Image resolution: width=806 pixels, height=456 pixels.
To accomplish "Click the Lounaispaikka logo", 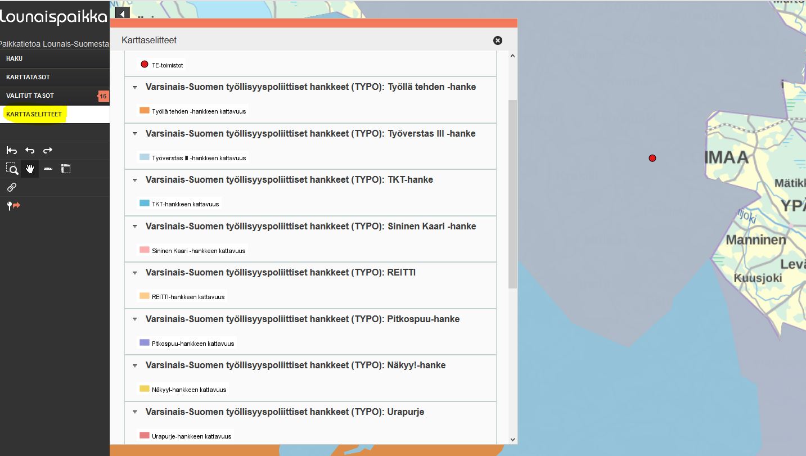I will 54,17.
